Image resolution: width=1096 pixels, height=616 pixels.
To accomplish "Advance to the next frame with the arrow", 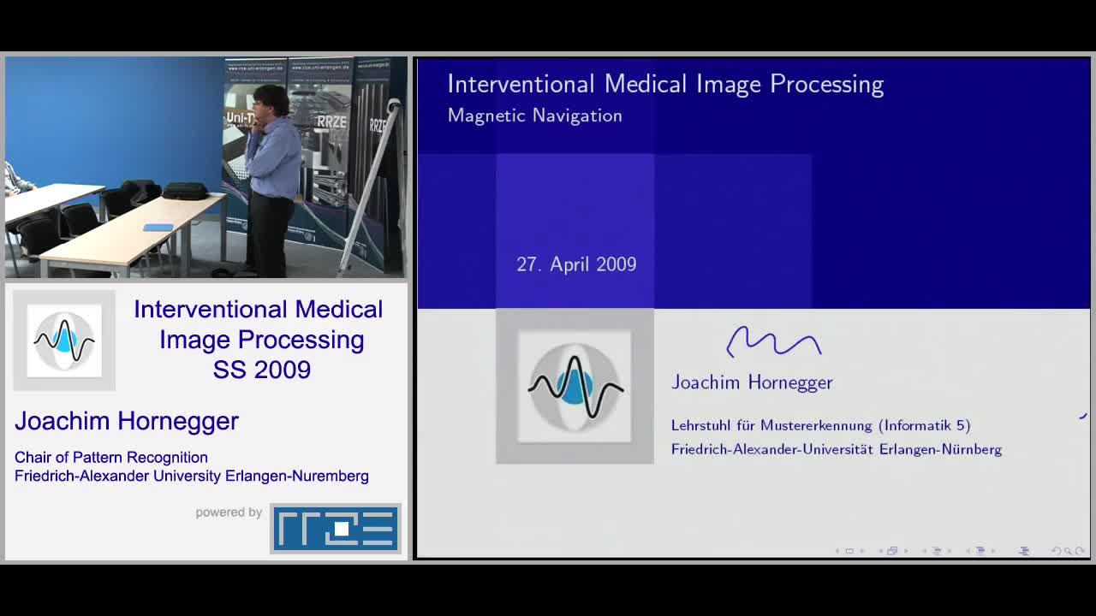I will click(x=905, y=551).
